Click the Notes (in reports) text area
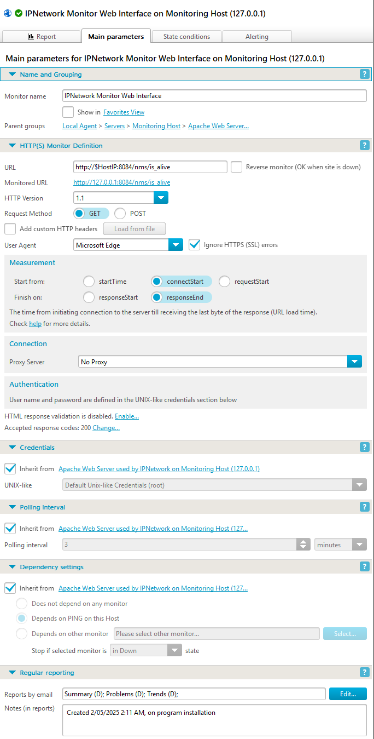 [214, 720]
